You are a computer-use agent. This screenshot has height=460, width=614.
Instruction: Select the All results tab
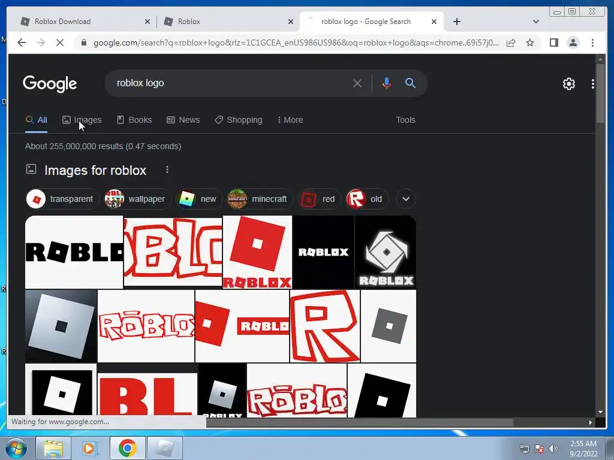coord(37,120)
